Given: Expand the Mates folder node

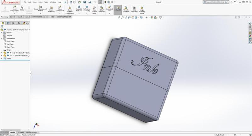Looking at the screenshot, I should pos(2,59).
